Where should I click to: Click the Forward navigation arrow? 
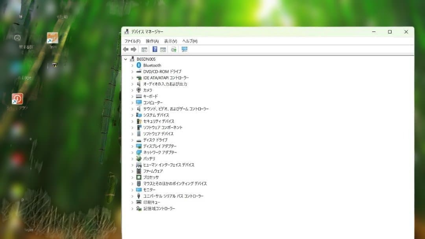point(133,49)
